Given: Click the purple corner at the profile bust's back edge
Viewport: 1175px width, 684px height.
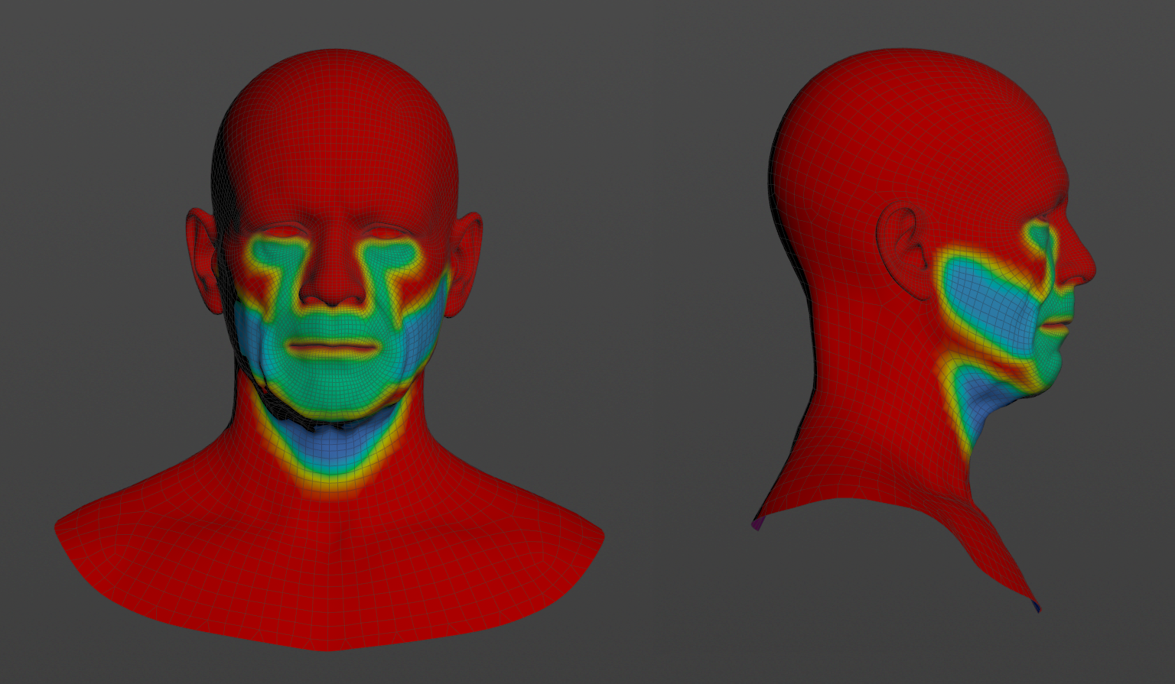Looking at the screenshot, I should [759, 524].
